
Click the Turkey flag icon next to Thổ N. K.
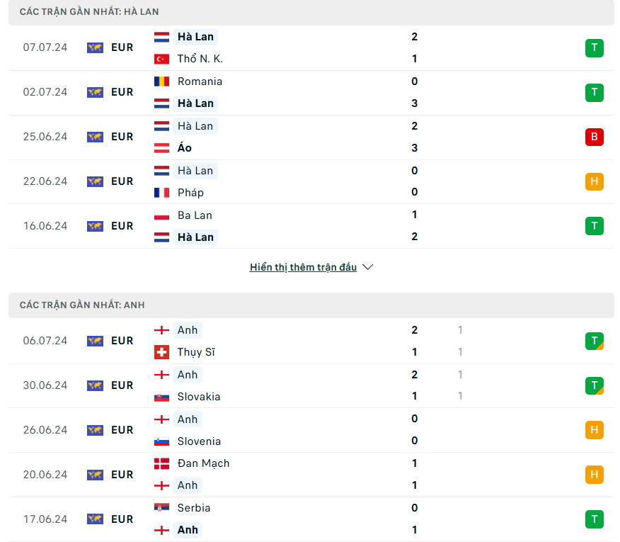pos(161,59)
